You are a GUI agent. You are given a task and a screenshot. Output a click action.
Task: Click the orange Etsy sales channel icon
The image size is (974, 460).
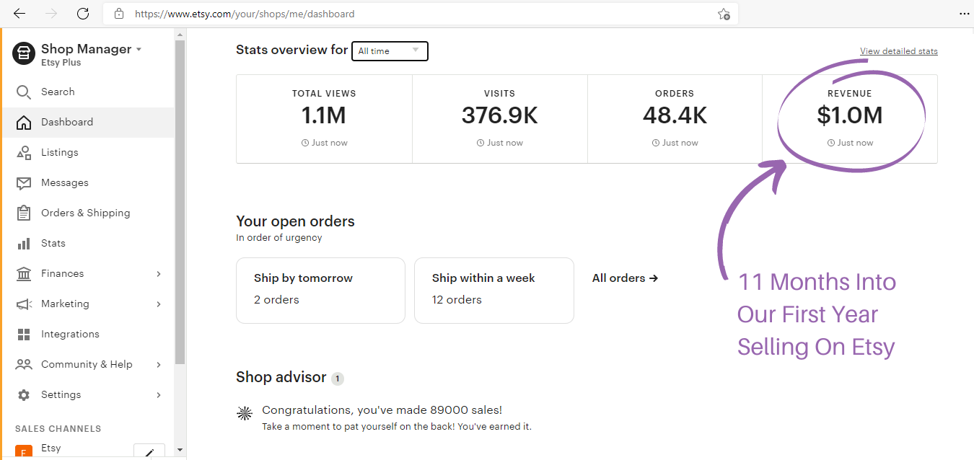click(x=24, y=452)
